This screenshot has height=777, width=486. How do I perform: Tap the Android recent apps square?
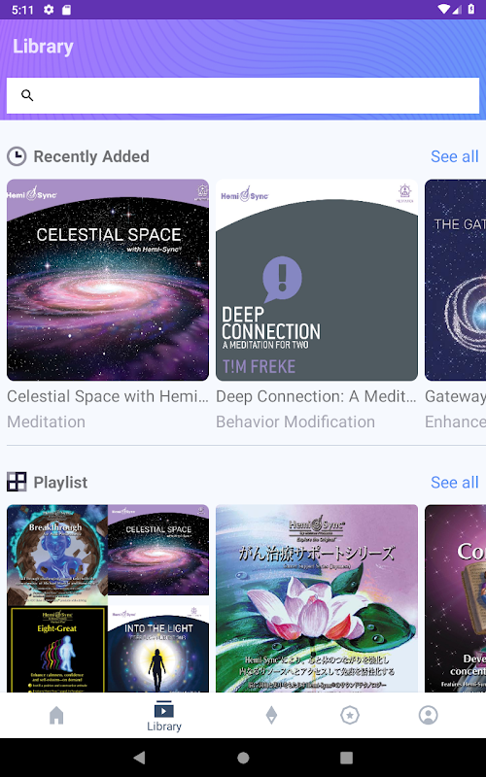click(346, 758)
